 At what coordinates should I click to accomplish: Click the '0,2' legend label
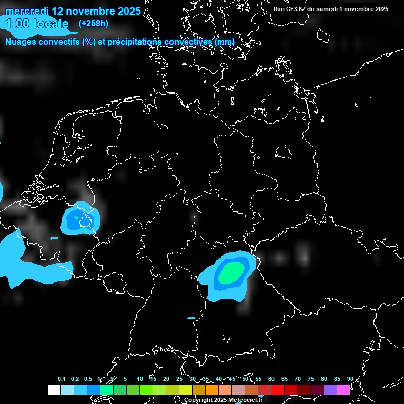(x=75, y=379)
